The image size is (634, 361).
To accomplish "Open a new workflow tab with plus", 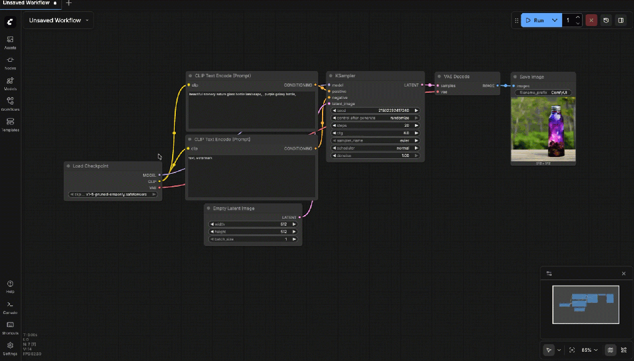I will (x=69, y=3).
